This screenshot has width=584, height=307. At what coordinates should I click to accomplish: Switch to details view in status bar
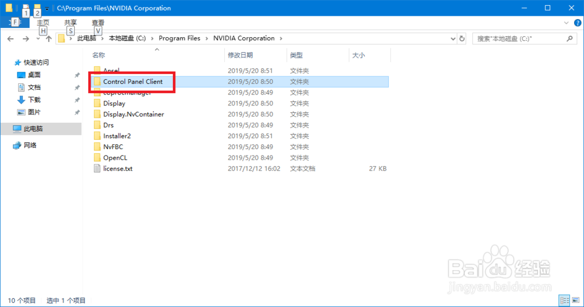point(565,301)
